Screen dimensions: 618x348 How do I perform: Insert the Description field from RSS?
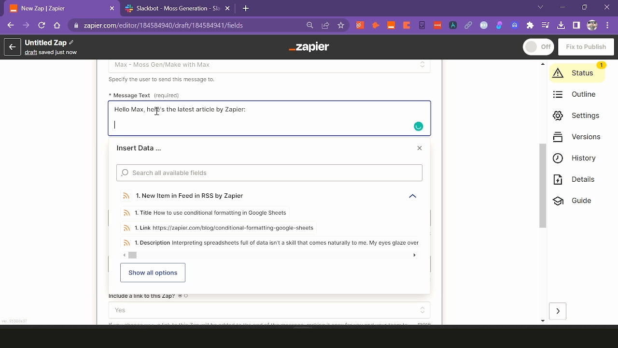270,243
